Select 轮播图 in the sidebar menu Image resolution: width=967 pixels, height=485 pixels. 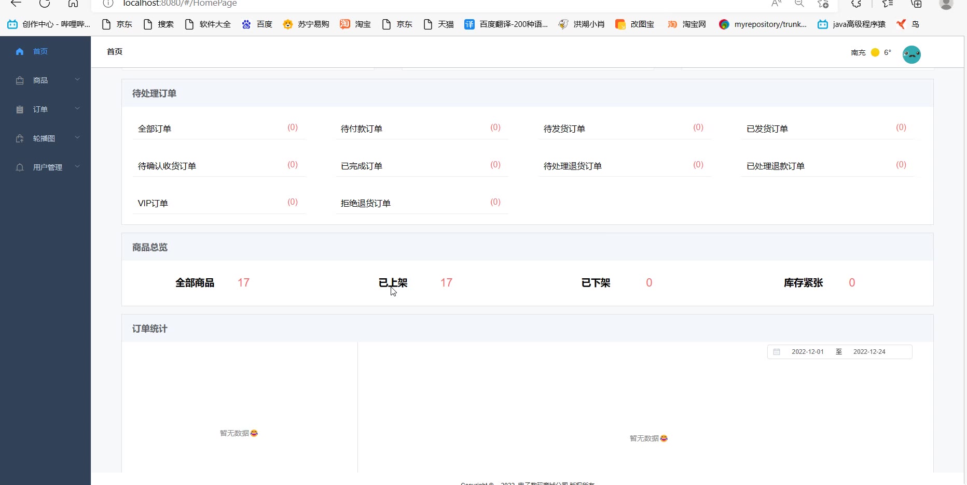point(45,138)
